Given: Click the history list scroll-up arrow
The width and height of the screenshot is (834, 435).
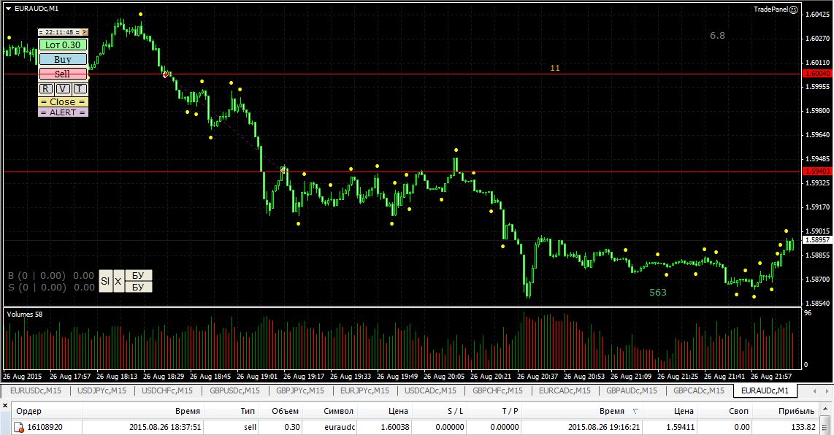Looking at the screenshot, I should (825, 410).
